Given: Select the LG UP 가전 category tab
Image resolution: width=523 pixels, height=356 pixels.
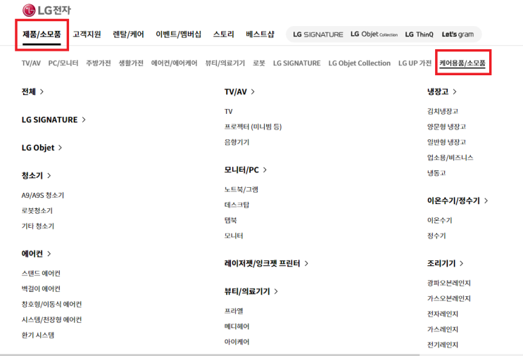Looking at the screenshot, I should pos(415,63).
